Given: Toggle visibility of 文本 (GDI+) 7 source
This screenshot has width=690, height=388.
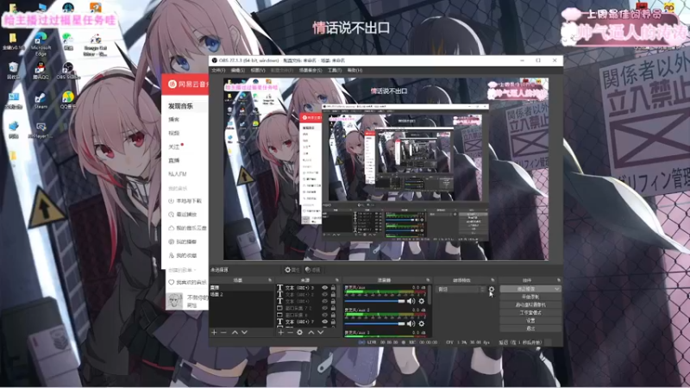Looking at the screenshot, I should 325,322.
